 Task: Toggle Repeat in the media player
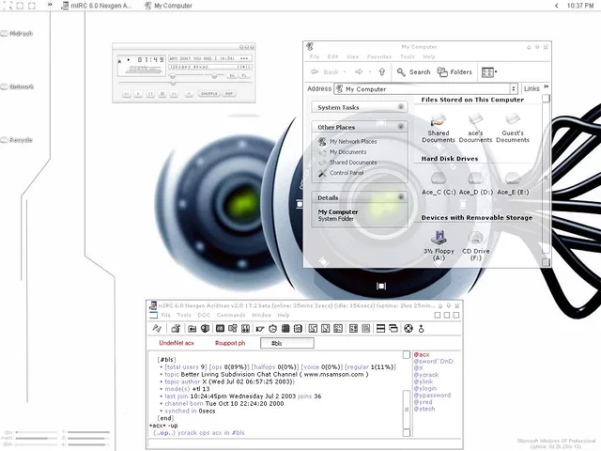point(229,94)
